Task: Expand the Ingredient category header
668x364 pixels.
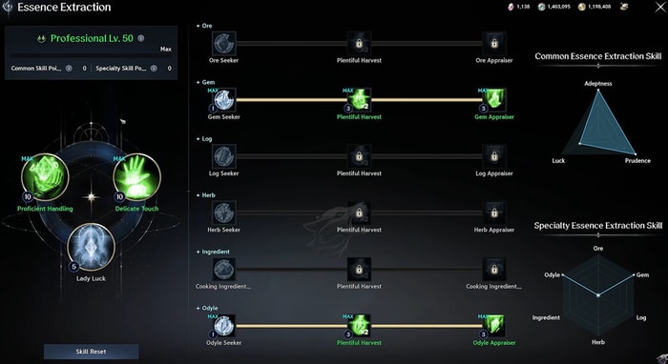Action: click(x=213, y=252)
